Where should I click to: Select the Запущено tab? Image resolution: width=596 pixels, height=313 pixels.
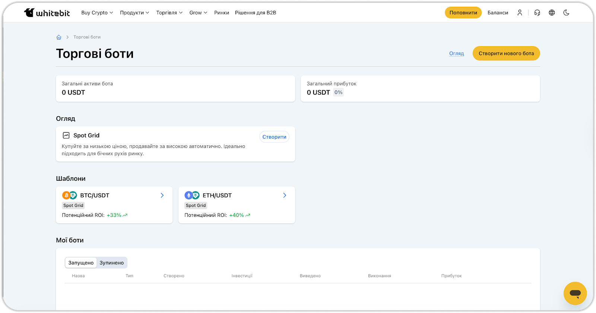click(81, 263)
